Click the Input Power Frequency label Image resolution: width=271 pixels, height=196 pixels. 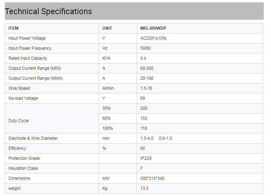[30, 48]
